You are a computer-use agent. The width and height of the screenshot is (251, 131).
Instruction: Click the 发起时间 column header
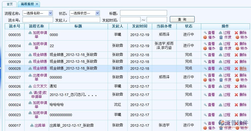click(x=140, y=26)
